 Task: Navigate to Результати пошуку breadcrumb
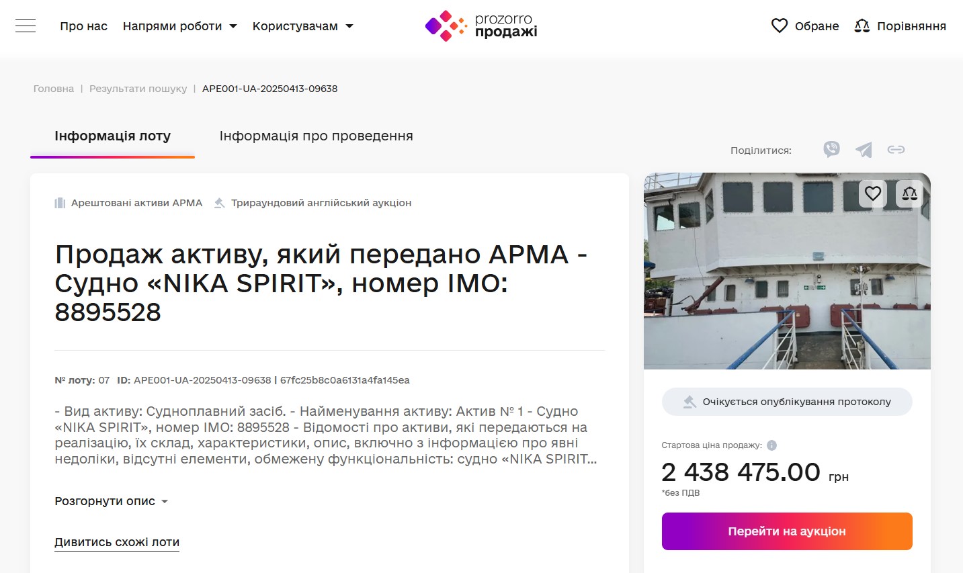[x=138, y=89]
